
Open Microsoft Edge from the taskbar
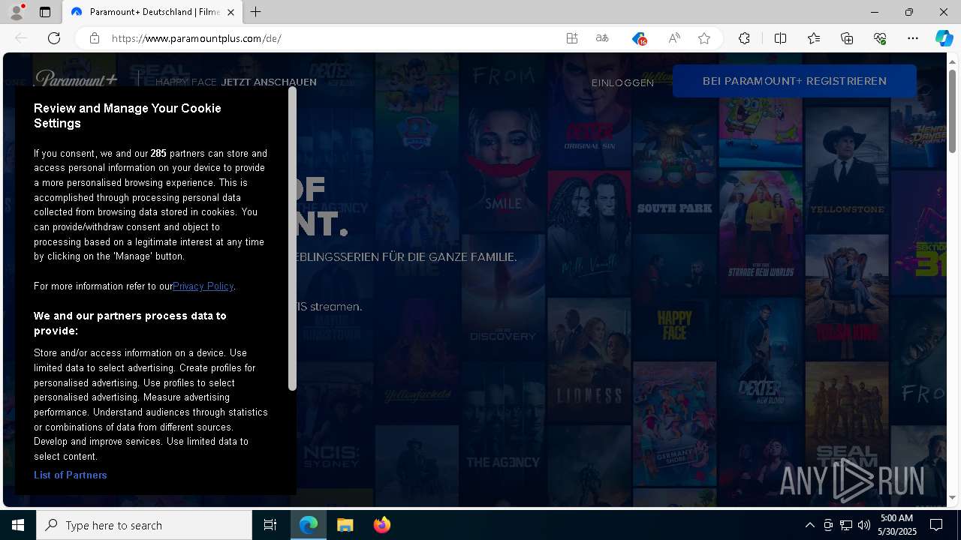[309, 525]
